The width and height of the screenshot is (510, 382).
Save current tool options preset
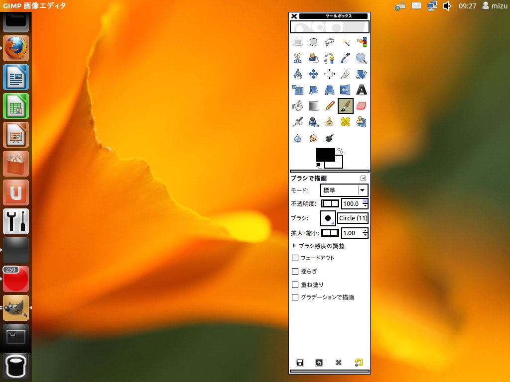pos(299,363)
